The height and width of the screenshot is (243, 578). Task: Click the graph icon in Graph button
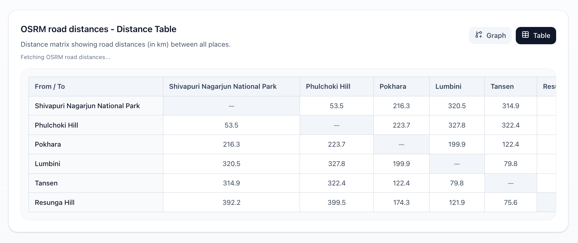(x=479, y=35)
